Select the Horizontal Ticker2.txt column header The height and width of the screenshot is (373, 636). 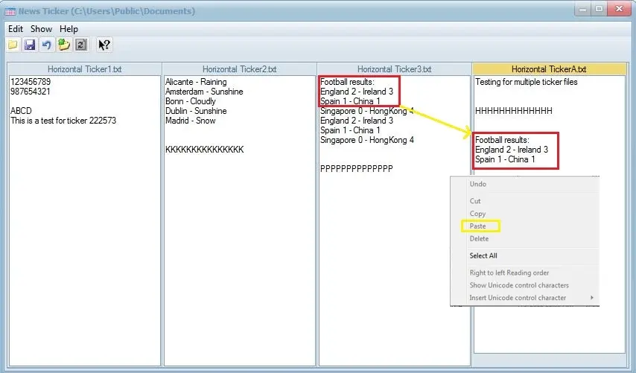click(x=239, y=69)
